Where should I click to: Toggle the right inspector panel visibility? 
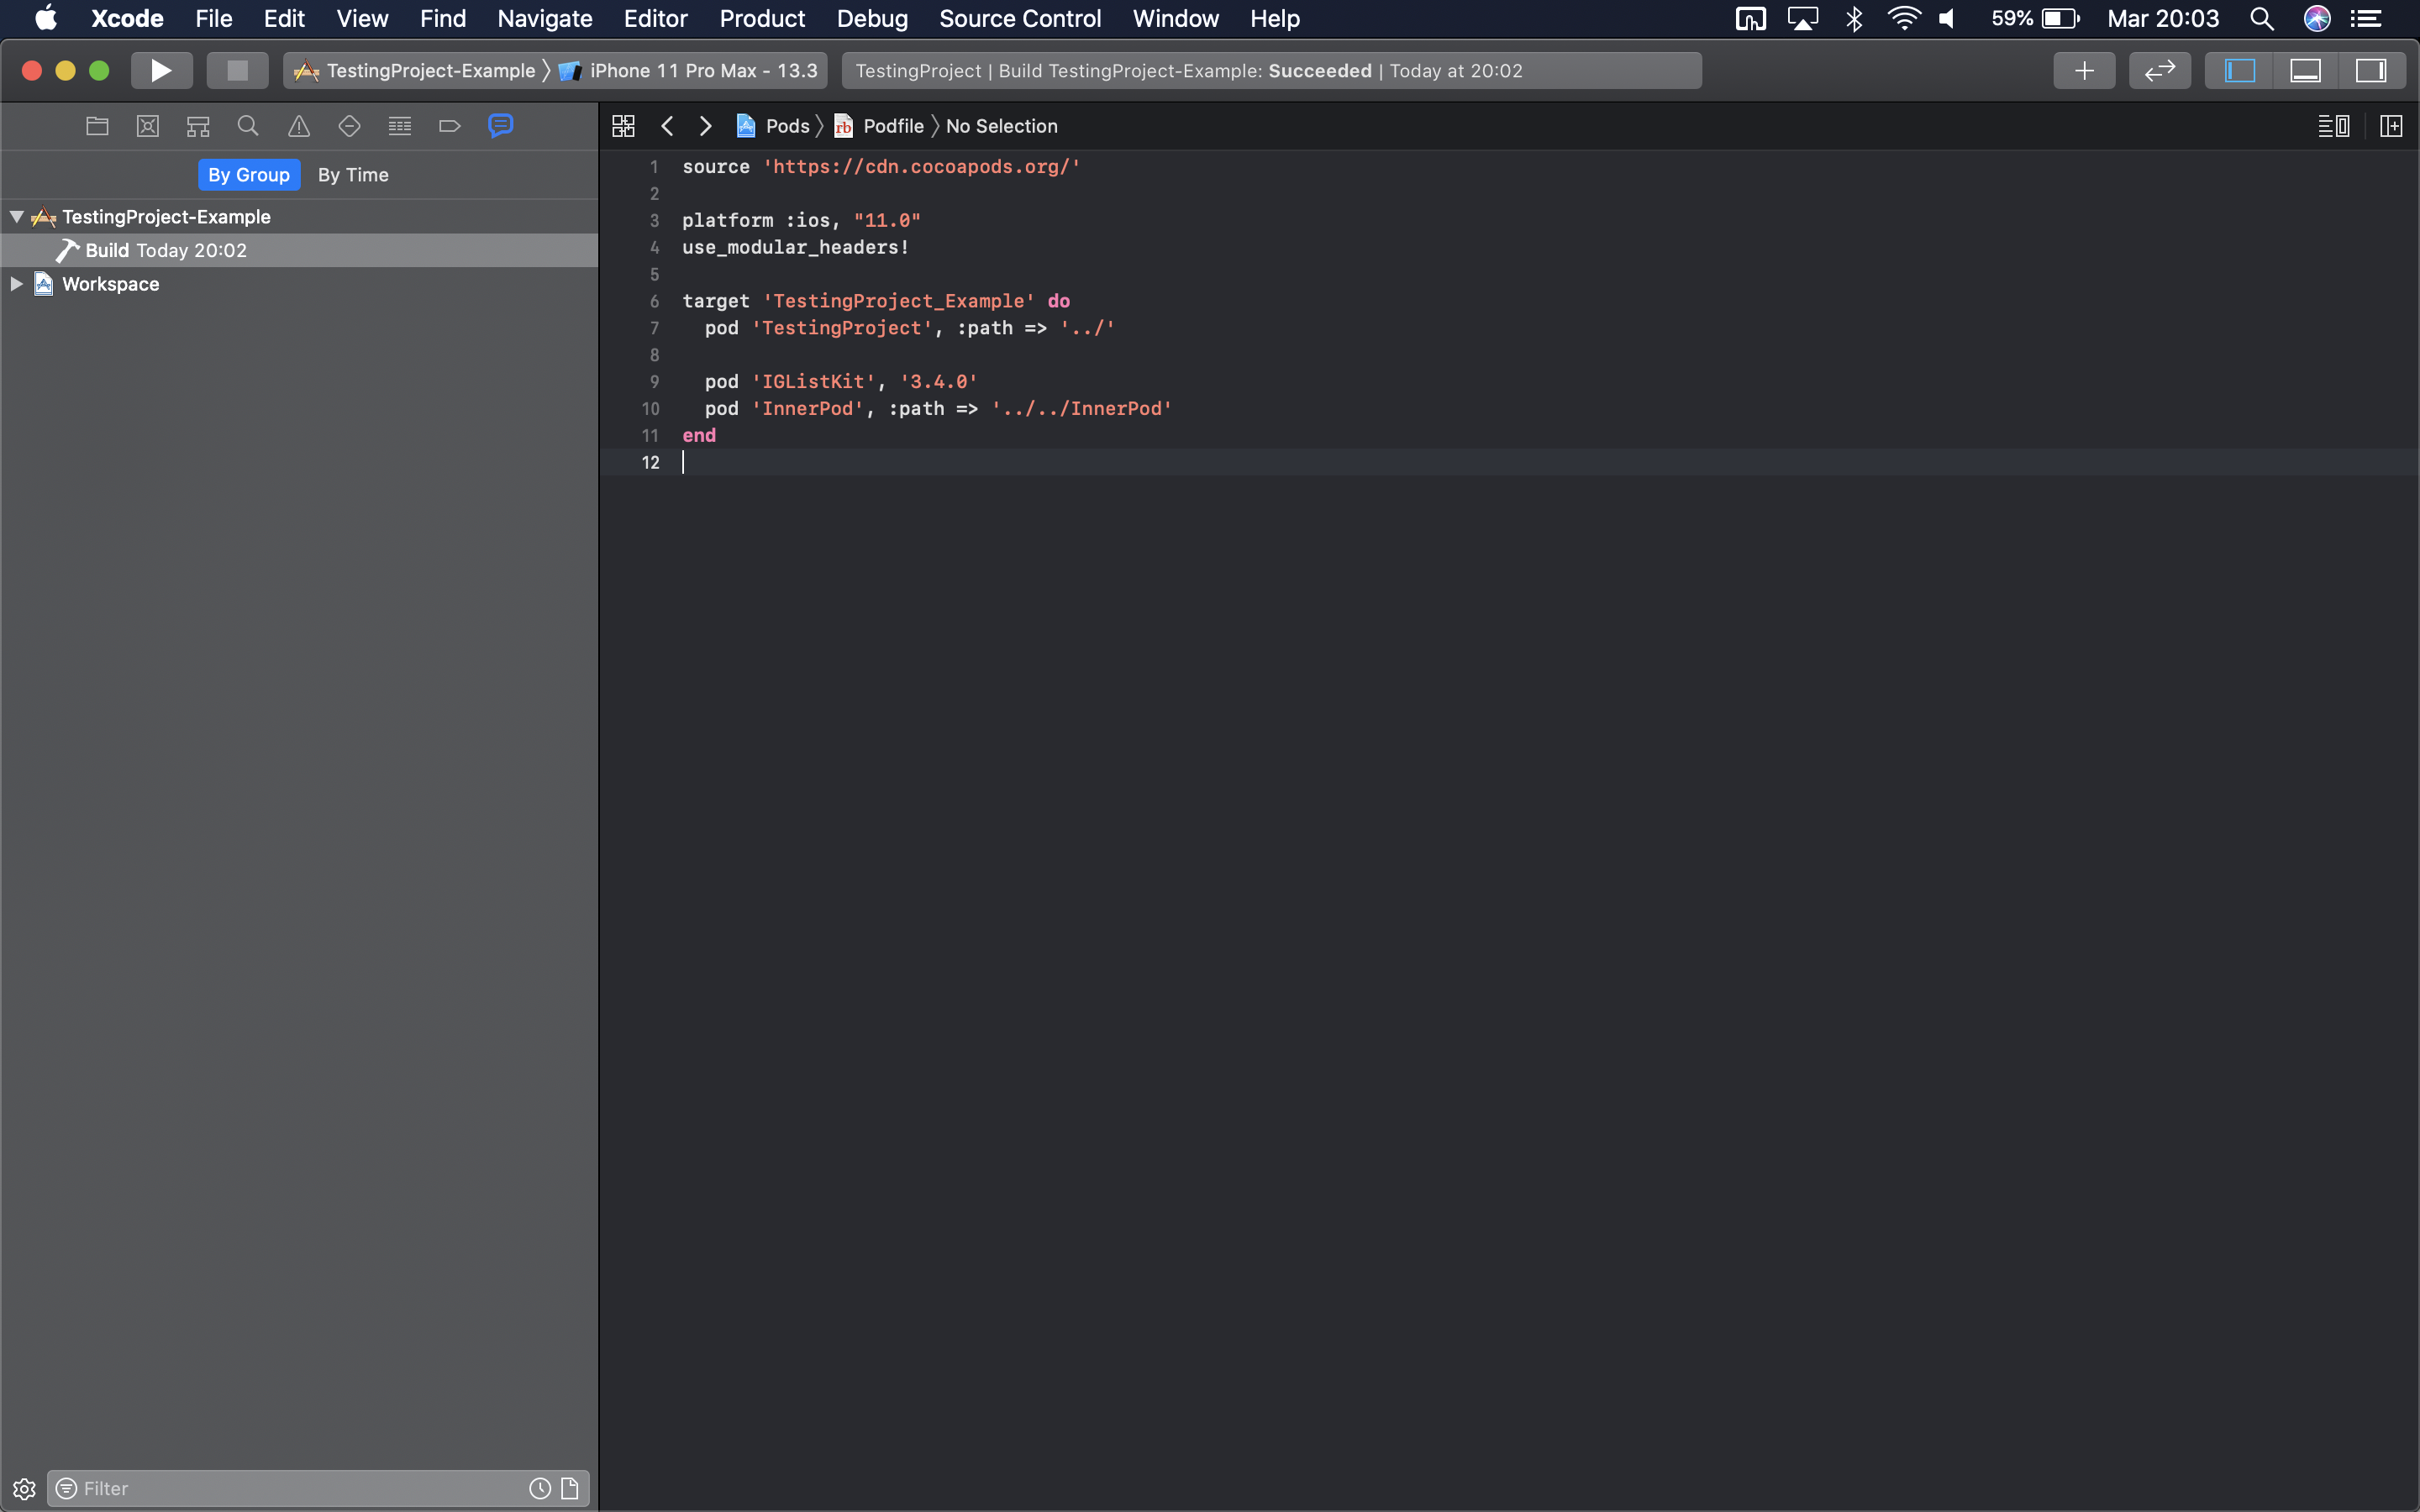(2371, 71)
